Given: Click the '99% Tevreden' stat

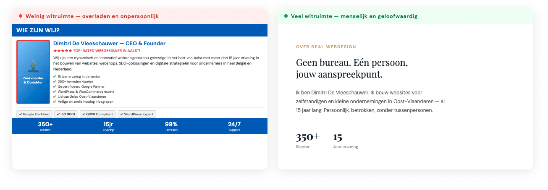Looking at the screenshot, I should click(171, 126).
